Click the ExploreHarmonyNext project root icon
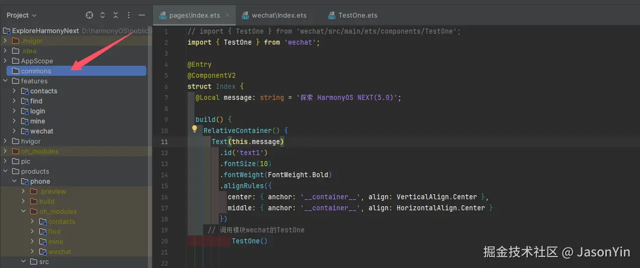Image resolution: width=640 pixels, height=268 pixels. 7,31
